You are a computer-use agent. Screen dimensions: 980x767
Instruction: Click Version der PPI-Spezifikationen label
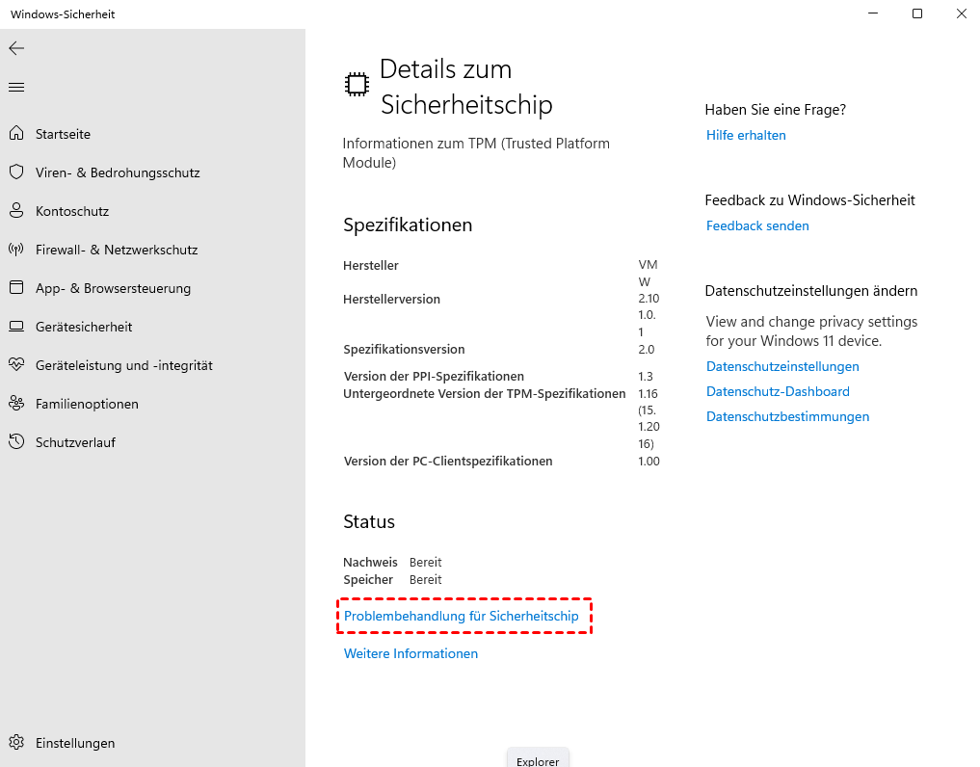[x=434, y=377]
